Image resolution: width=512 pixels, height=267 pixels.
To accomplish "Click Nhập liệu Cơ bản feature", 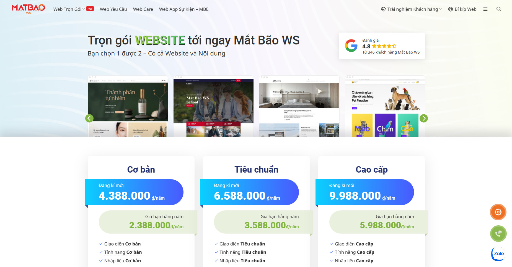I will tap(123, 261).
